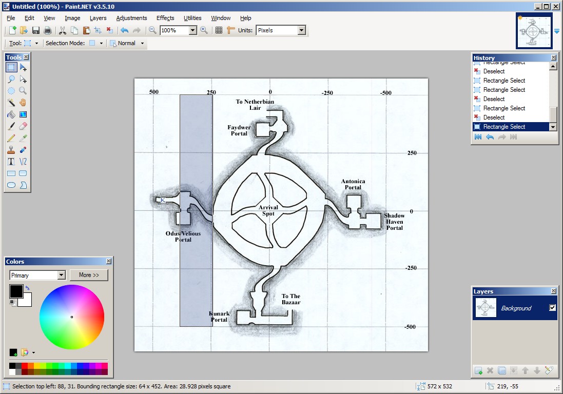563x394 pixels.
Task: Select the Eraser tool
Action: (x=23, y=126)
